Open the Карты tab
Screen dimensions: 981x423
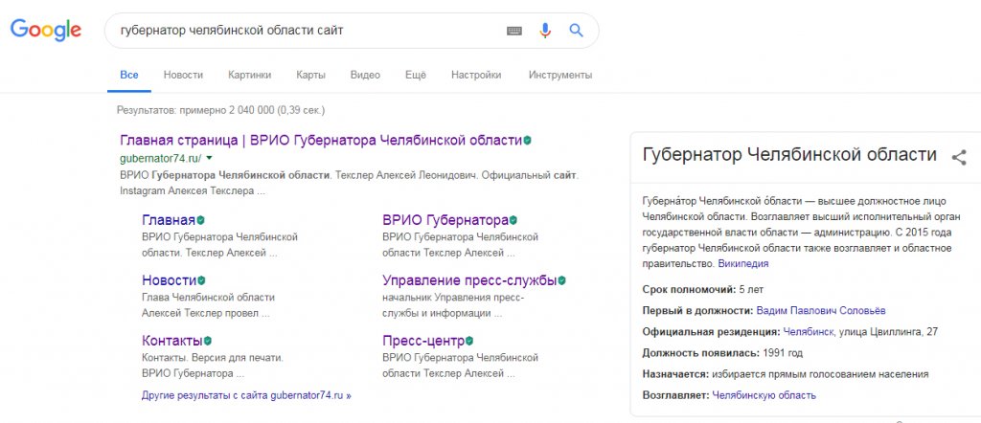coord(310,75)
